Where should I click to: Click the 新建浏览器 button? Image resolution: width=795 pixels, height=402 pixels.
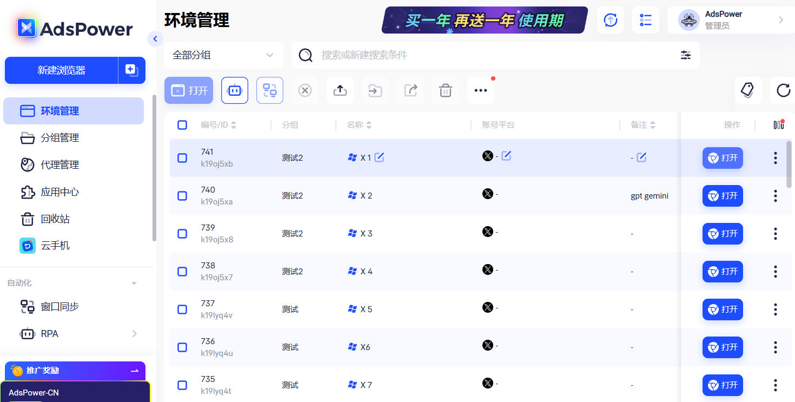pos(61,70)
